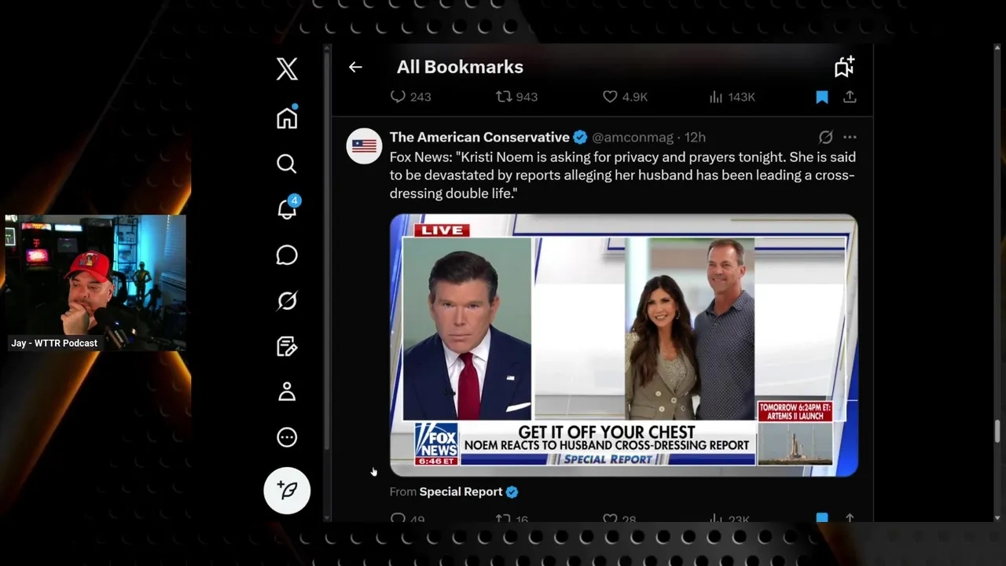Click the X logo in sidebar
The width and height of the screenshot is (1006, 566).
287,68
